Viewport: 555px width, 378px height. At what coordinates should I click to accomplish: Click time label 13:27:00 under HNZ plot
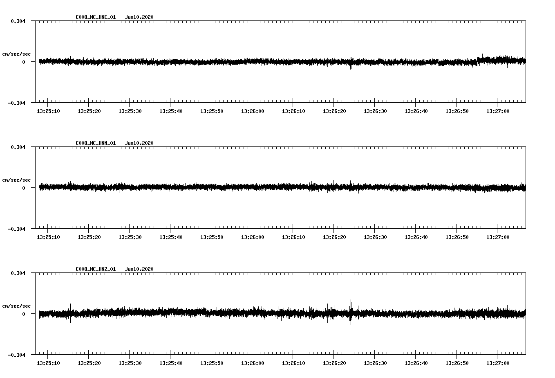point(498,363)
